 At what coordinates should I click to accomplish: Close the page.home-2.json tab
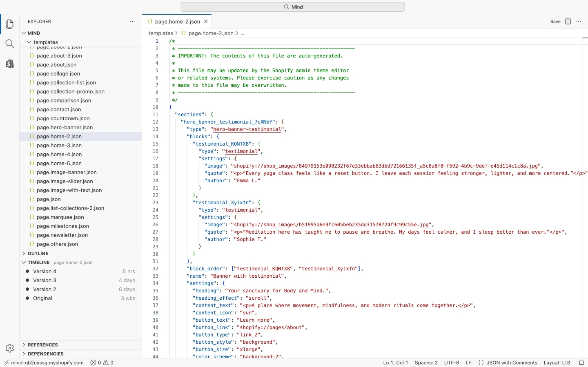[x=206, y=22]
